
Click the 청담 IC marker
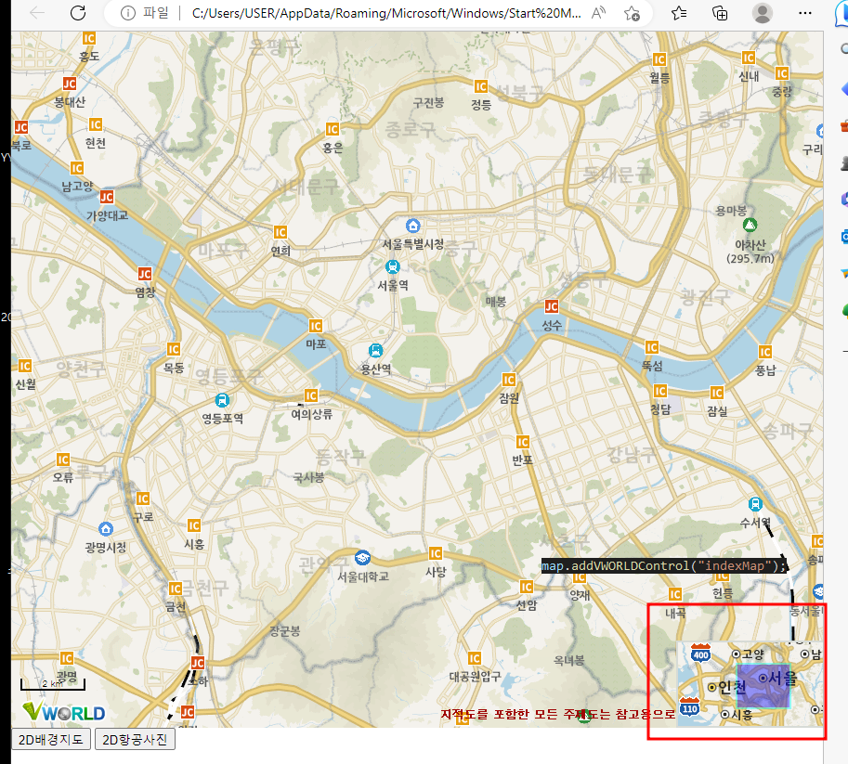[x=659, y=391]
